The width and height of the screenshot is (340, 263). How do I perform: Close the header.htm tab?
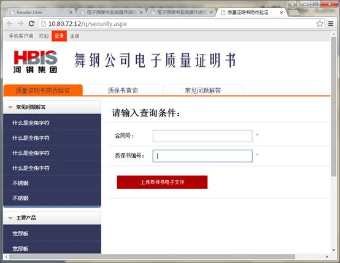pos(71,12)
